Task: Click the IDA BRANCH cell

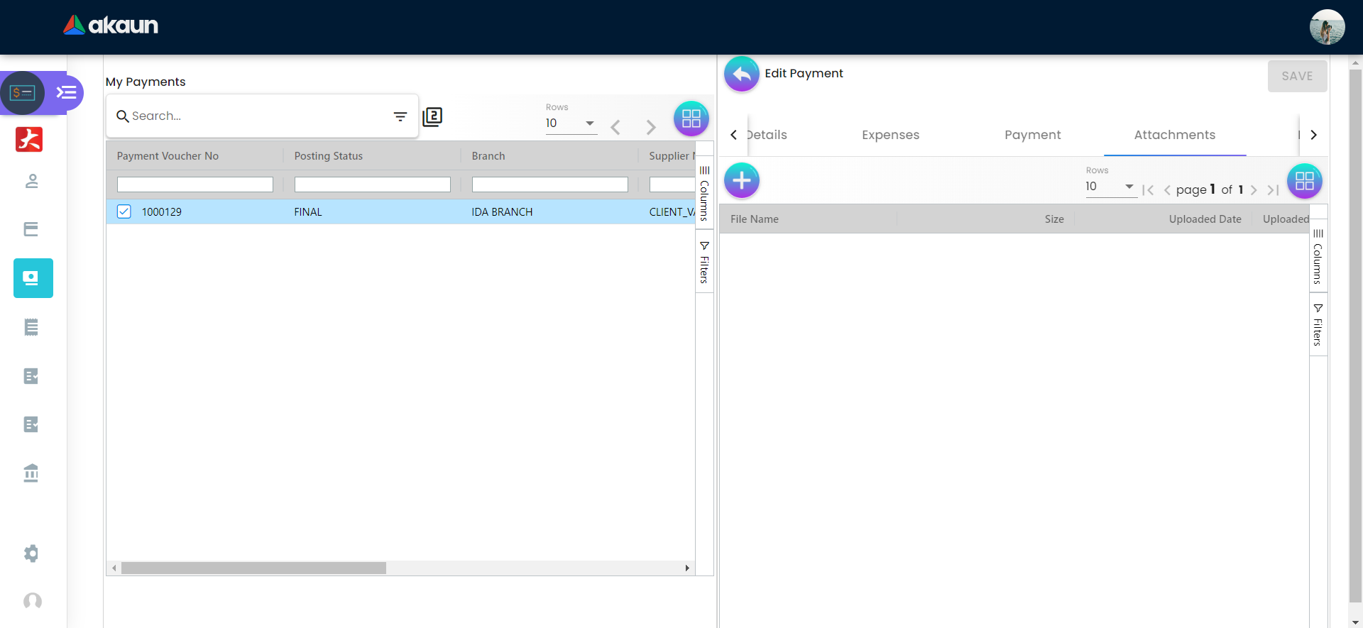Action: 502,212
